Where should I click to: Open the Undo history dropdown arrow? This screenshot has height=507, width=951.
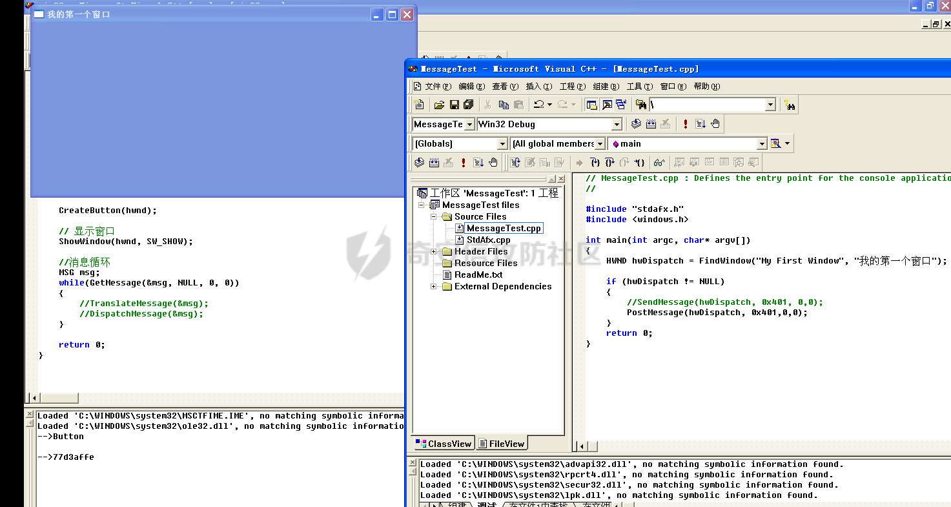pyautogui.click(x=549, y=105)
